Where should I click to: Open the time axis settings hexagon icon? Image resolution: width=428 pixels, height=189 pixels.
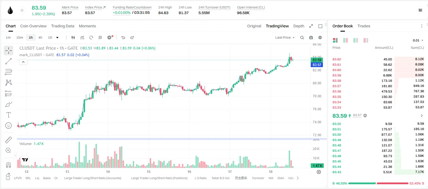[319, 172]
